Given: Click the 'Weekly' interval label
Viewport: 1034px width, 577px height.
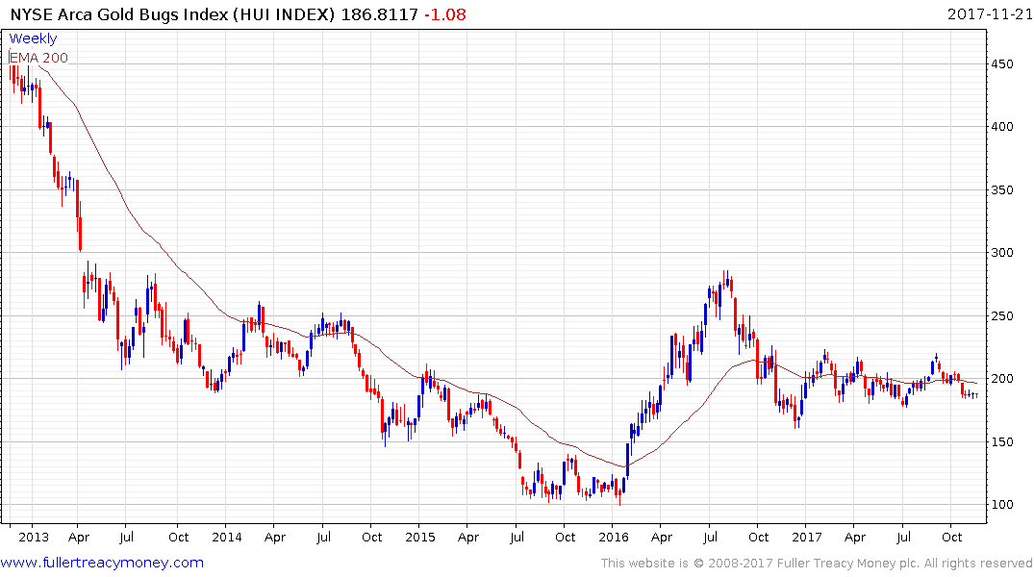Looking at the screenshot, I should [33, 38].
